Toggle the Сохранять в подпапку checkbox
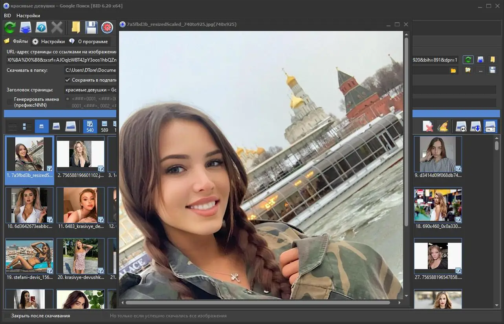 point(68,80)
